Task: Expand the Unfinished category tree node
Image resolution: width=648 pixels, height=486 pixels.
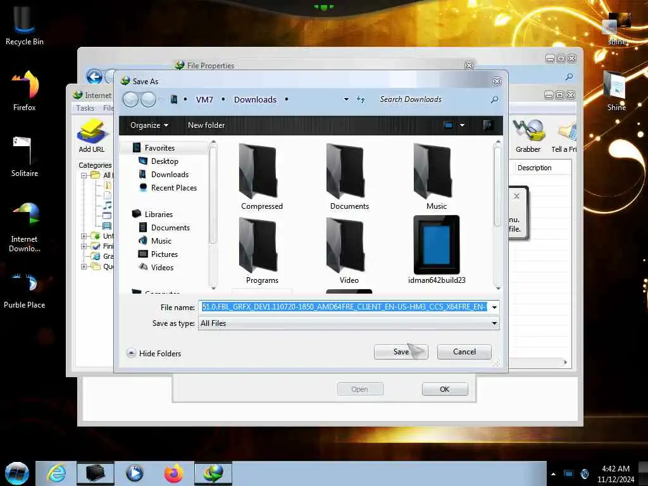Action: click(x=84, y=236)
